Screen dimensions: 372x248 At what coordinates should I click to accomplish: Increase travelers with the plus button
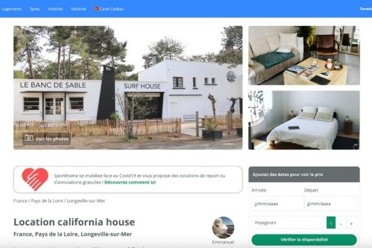(352, 223)
